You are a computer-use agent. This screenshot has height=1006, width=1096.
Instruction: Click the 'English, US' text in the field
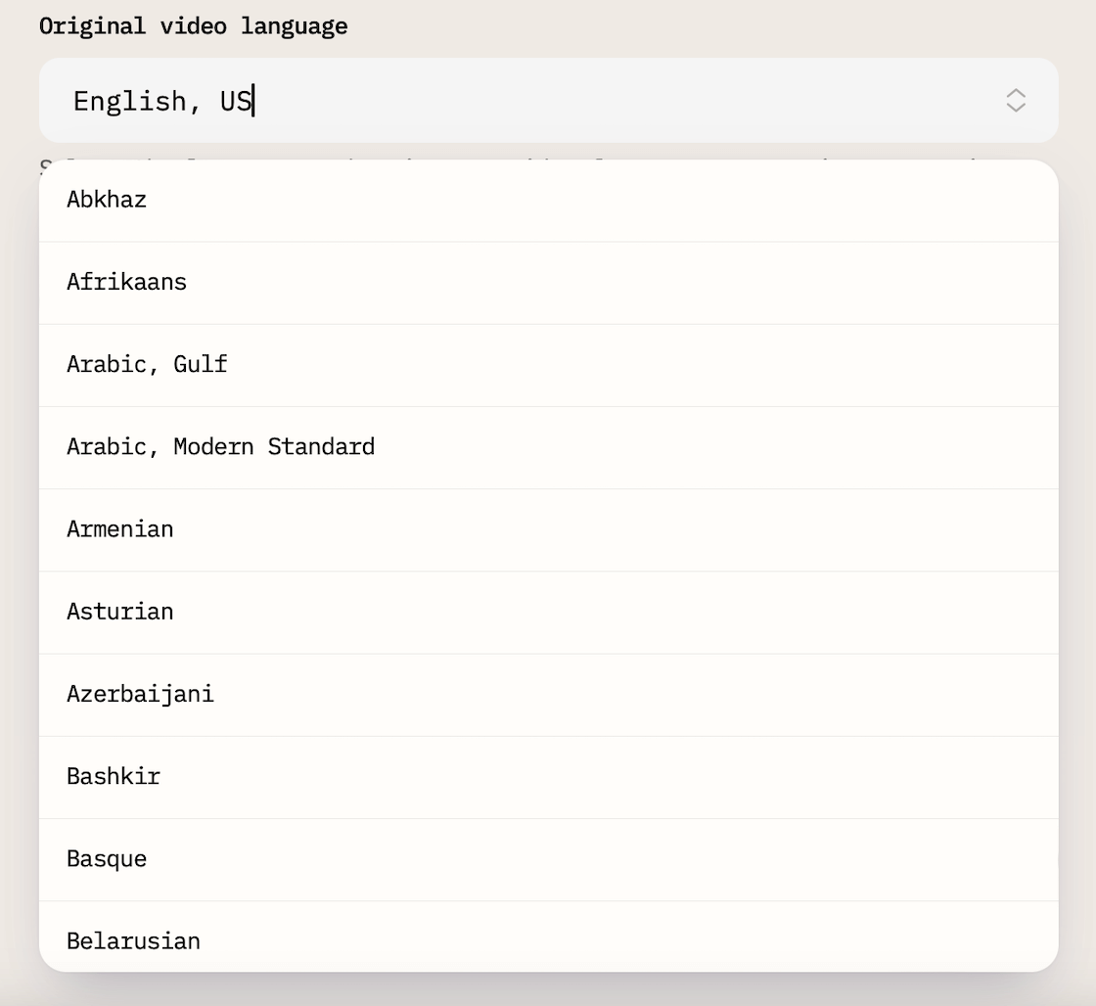[161, 101]
